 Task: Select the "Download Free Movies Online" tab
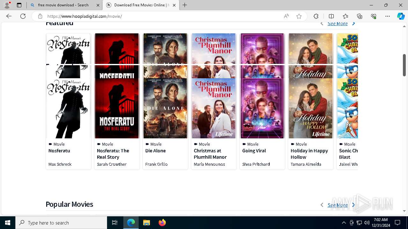[x=141, y=5]
